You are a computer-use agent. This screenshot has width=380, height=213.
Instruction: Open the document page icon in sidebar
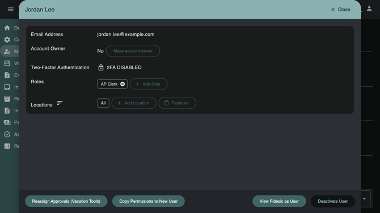click(x=7, y=110)
